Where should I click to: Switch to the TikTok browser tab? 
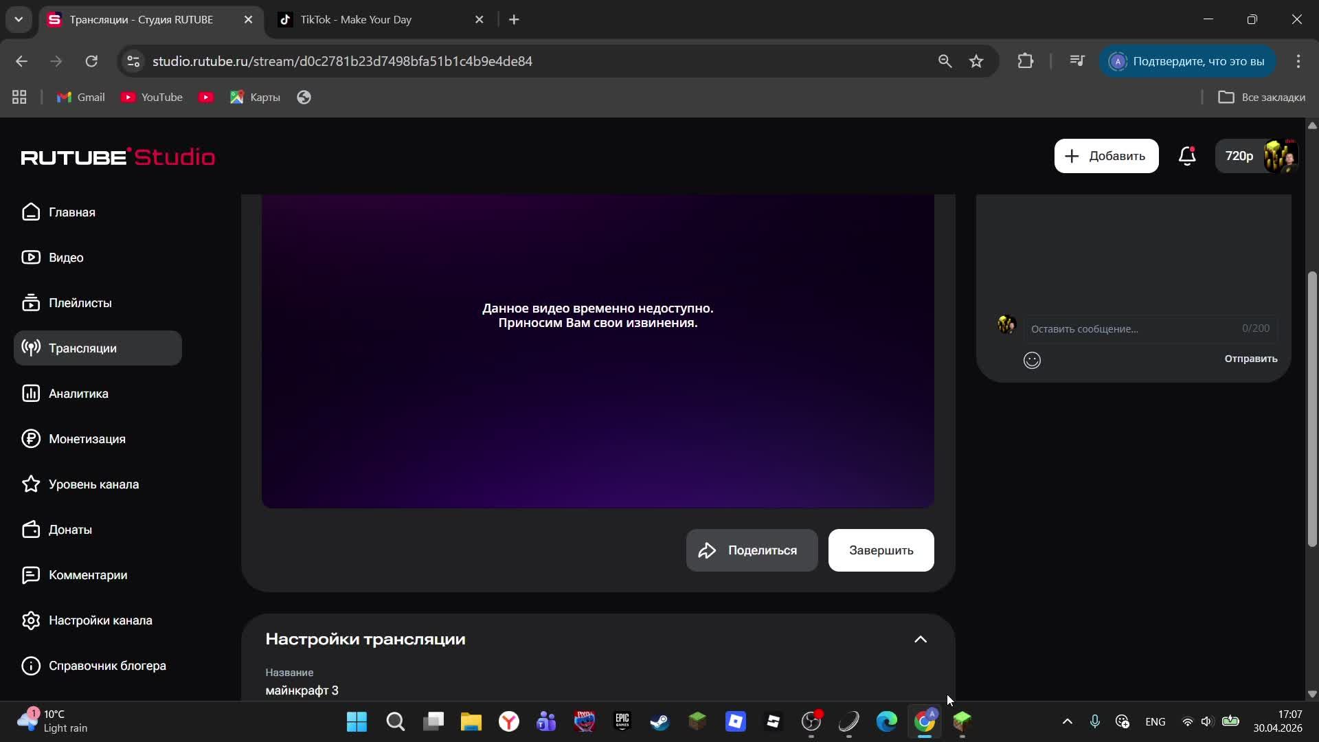pos(356,19)
